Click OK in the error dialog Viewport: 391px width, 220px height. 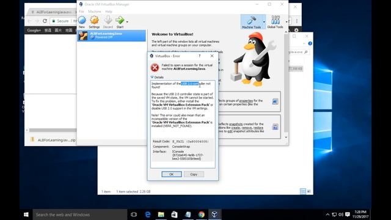click(172, 174)
